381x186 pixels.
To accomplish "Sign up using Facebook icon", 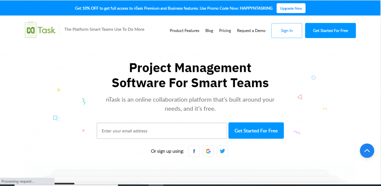I will pos(194,151).
